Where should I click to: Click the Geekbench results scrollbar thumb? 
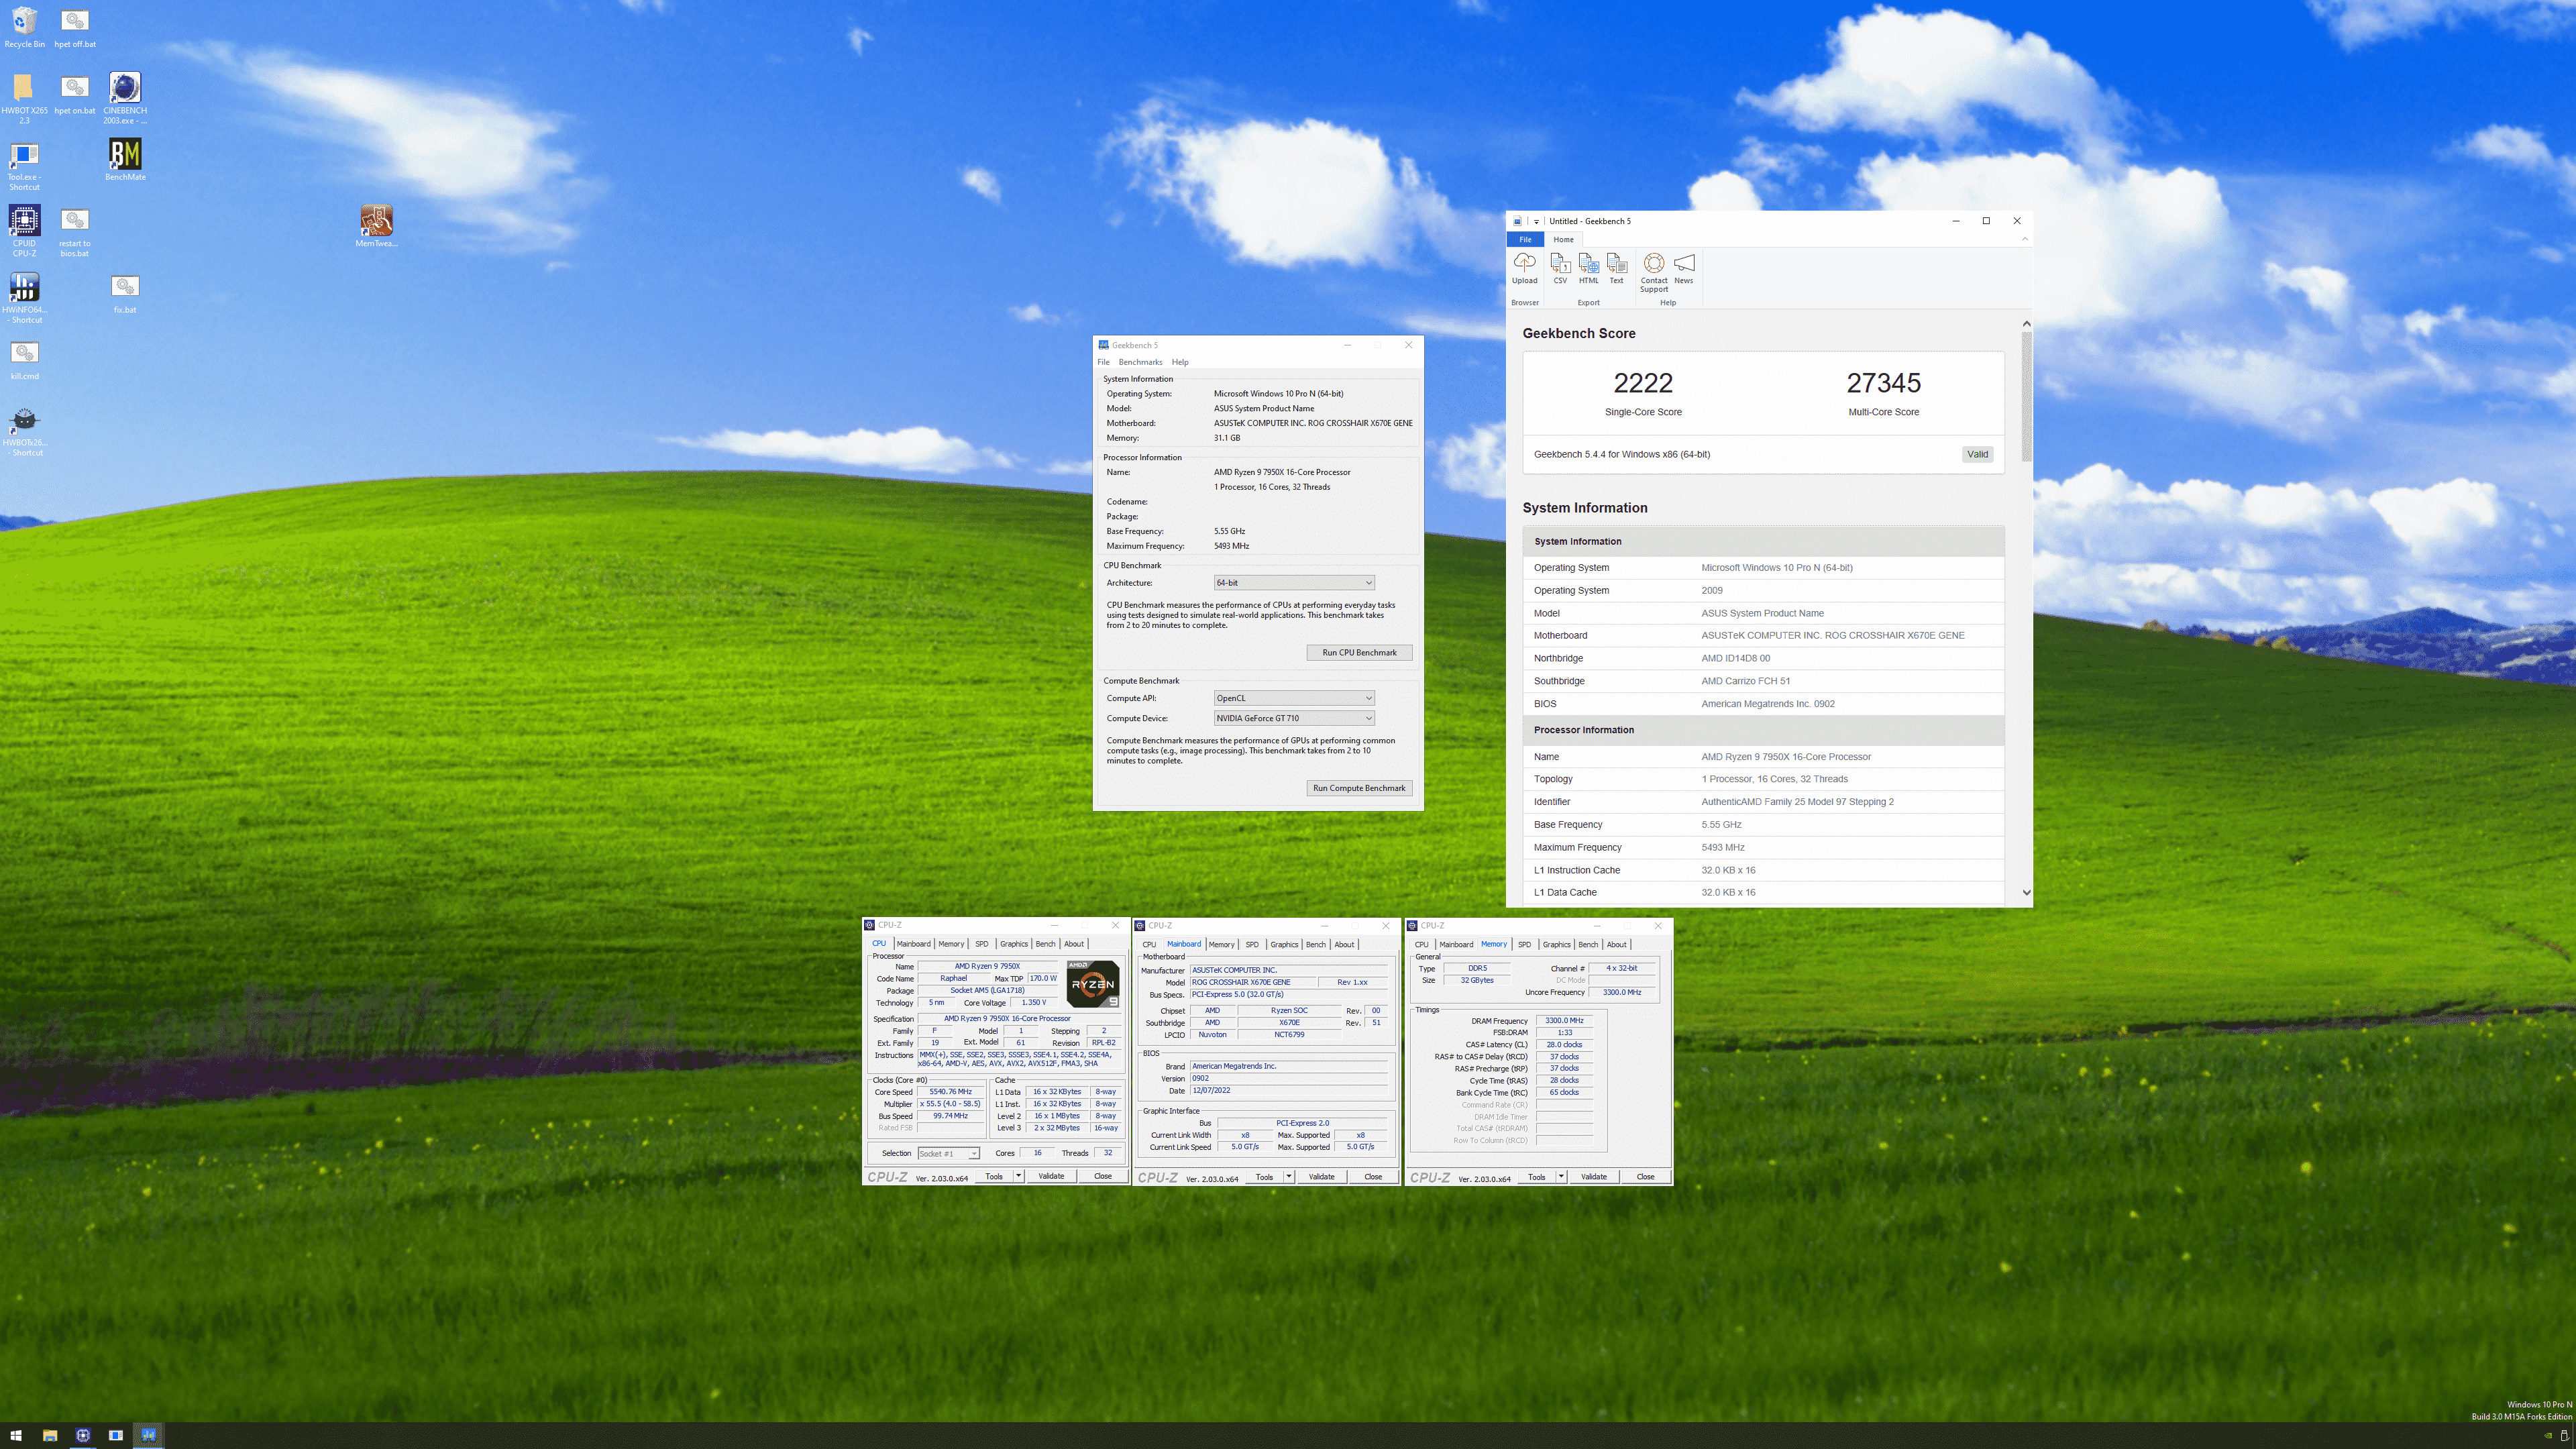(2026, 397)
